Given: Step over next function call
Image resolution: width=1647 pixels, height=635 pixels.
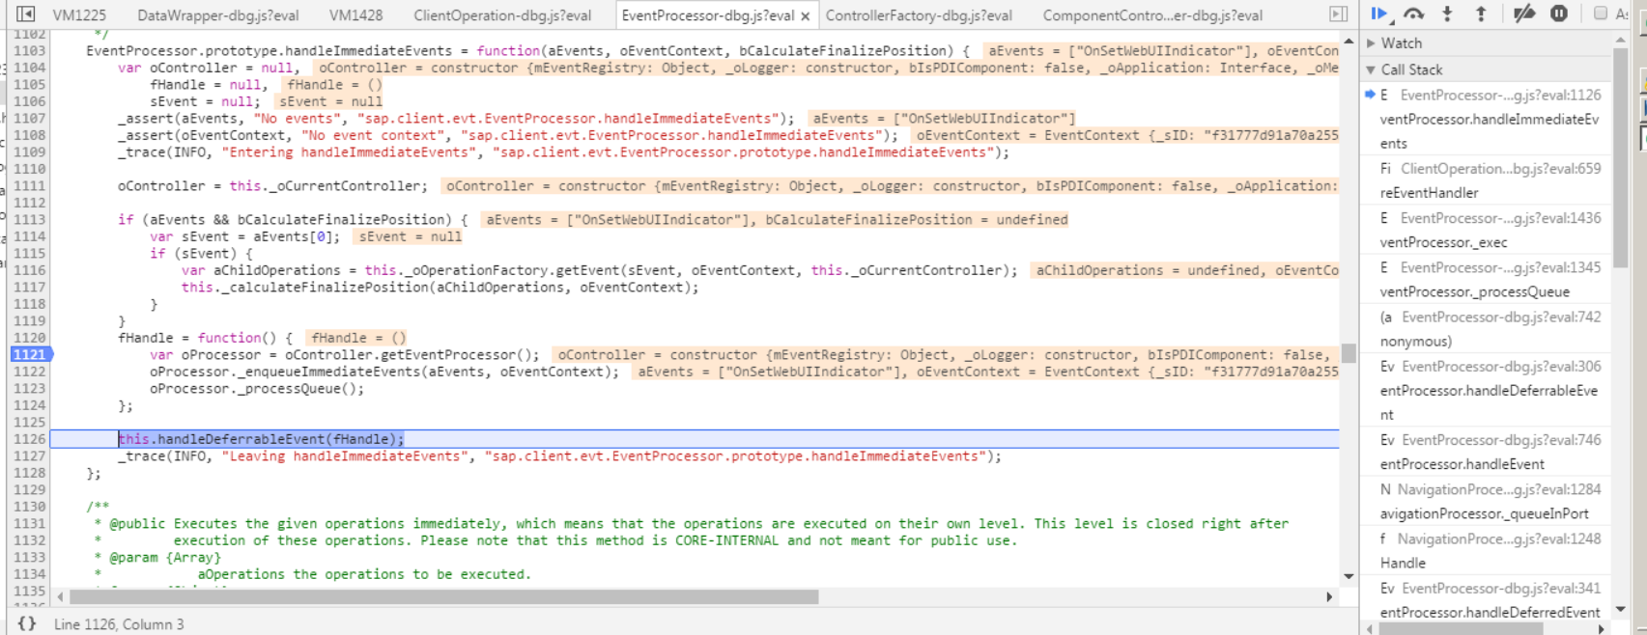Looking at the screenshot, I should (x=1413, y=14).
